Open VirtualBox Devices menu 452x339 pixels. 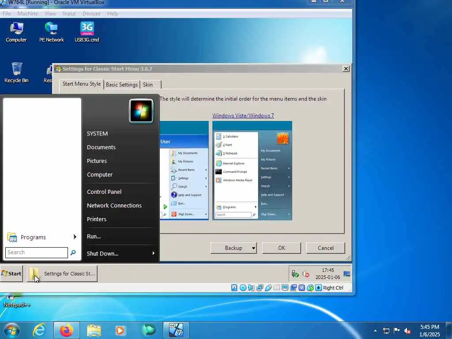click(x=91, y=14)
